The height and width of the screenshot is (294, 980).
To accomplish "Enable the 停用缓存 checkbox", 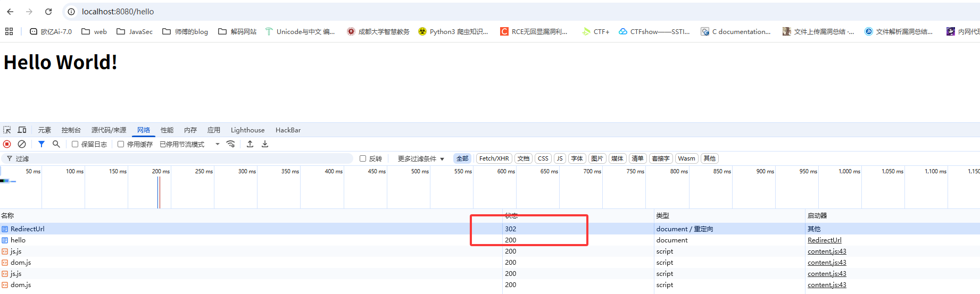I will 121,144.
